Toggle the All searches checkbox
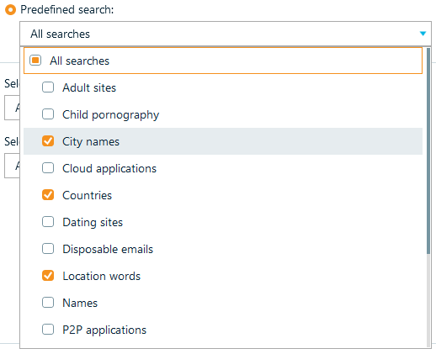This screenshot has width=436, height=354. tap(35, 61)
